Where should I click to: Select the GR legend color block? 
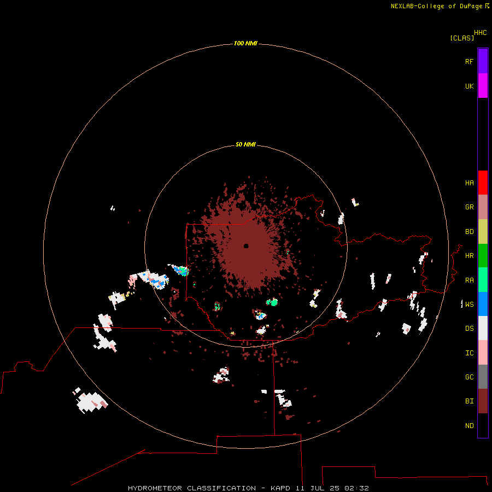[483, 207]
